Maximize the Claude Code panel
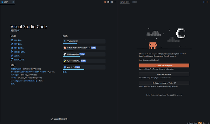The height and width of the screenshot is (124, 210). 205,2
